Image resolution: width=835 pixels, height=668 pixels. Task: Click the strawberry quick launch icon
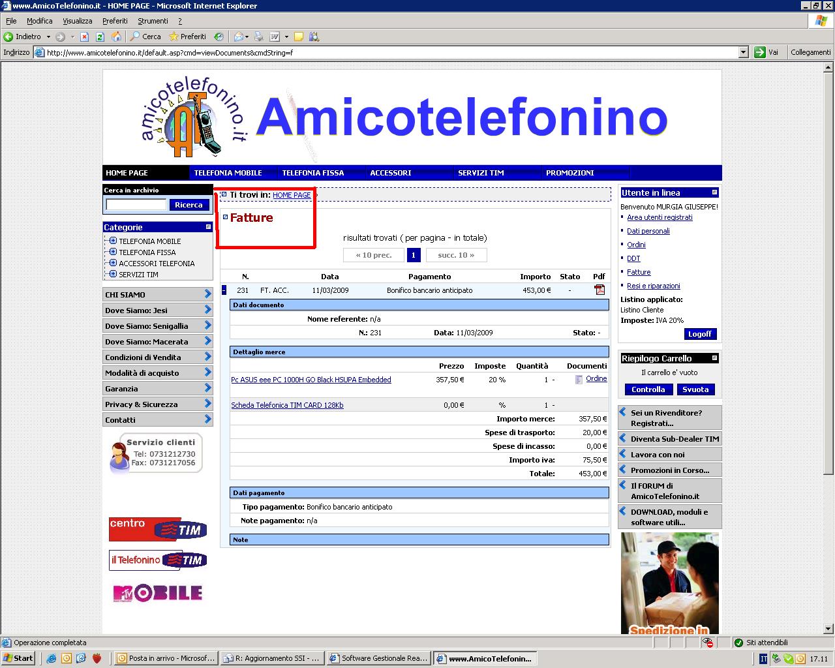[97, 658]
